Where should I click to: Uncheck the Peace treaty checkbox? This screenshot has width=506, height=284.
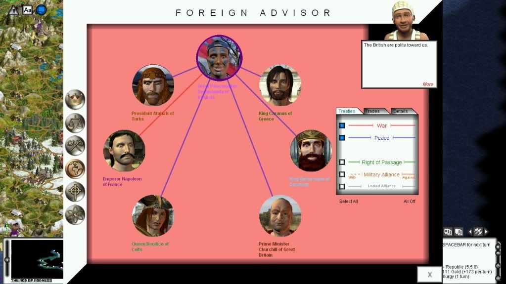pyautogui.click(x=342, y=138)
